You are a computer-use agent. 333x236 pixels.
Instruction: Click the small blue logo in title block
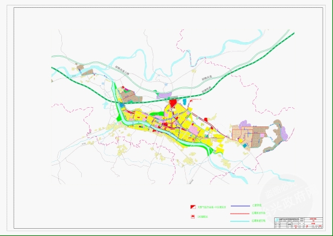pyautogui.click(x=276, y=219)
